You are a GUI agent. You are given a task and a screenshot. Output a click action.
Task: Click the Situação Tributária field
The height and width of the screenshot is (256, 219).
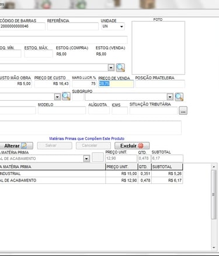[154, 111]
